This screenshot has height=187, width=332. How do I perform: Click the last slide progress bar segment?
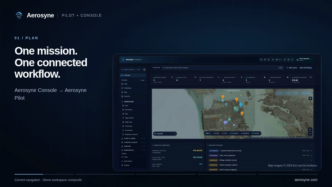[x=288, y=174]
